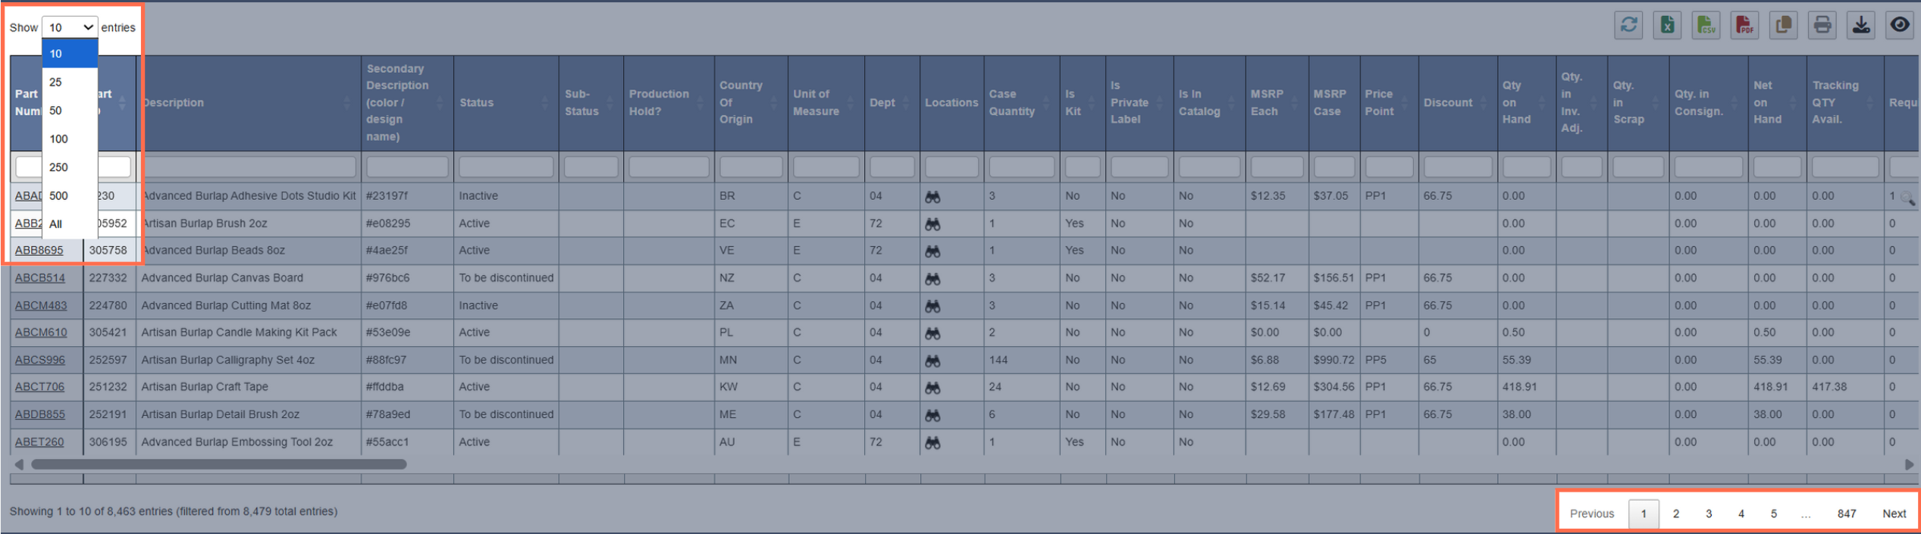Open locations binoculars for Artisan Burlap Brush 2oz

point(932,224)
